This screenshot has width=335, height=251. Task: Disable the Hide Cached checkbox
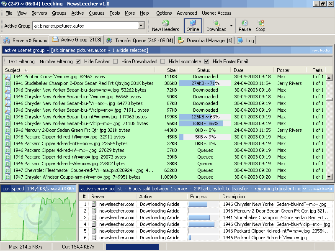[78, 61]
